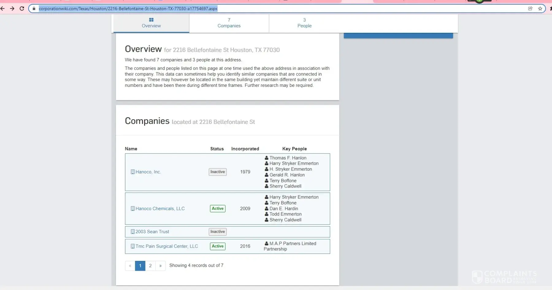The width and height of the screenshot is (552, 290).
Task: Click the Inactive status badge for Hanoco, Inc.
Action: (x=217, y=172)
